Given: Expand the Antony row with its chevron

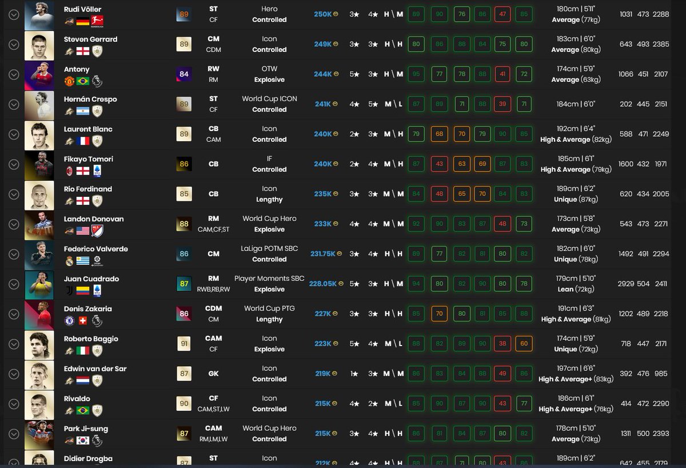Looking at the screenshot, I should click(14, 74).
